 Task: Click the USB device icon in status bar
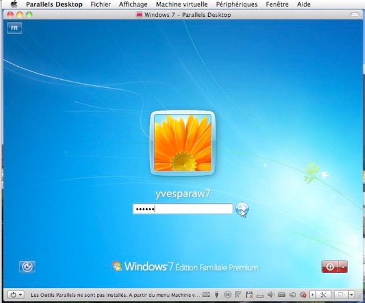(x=217, y=295)
